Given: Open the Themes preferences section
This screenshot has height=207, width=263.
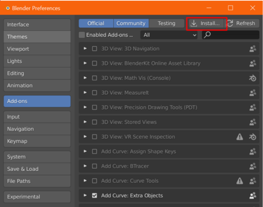Looking at the screenshot, I should pyautogui.click(x=37, y=37).
